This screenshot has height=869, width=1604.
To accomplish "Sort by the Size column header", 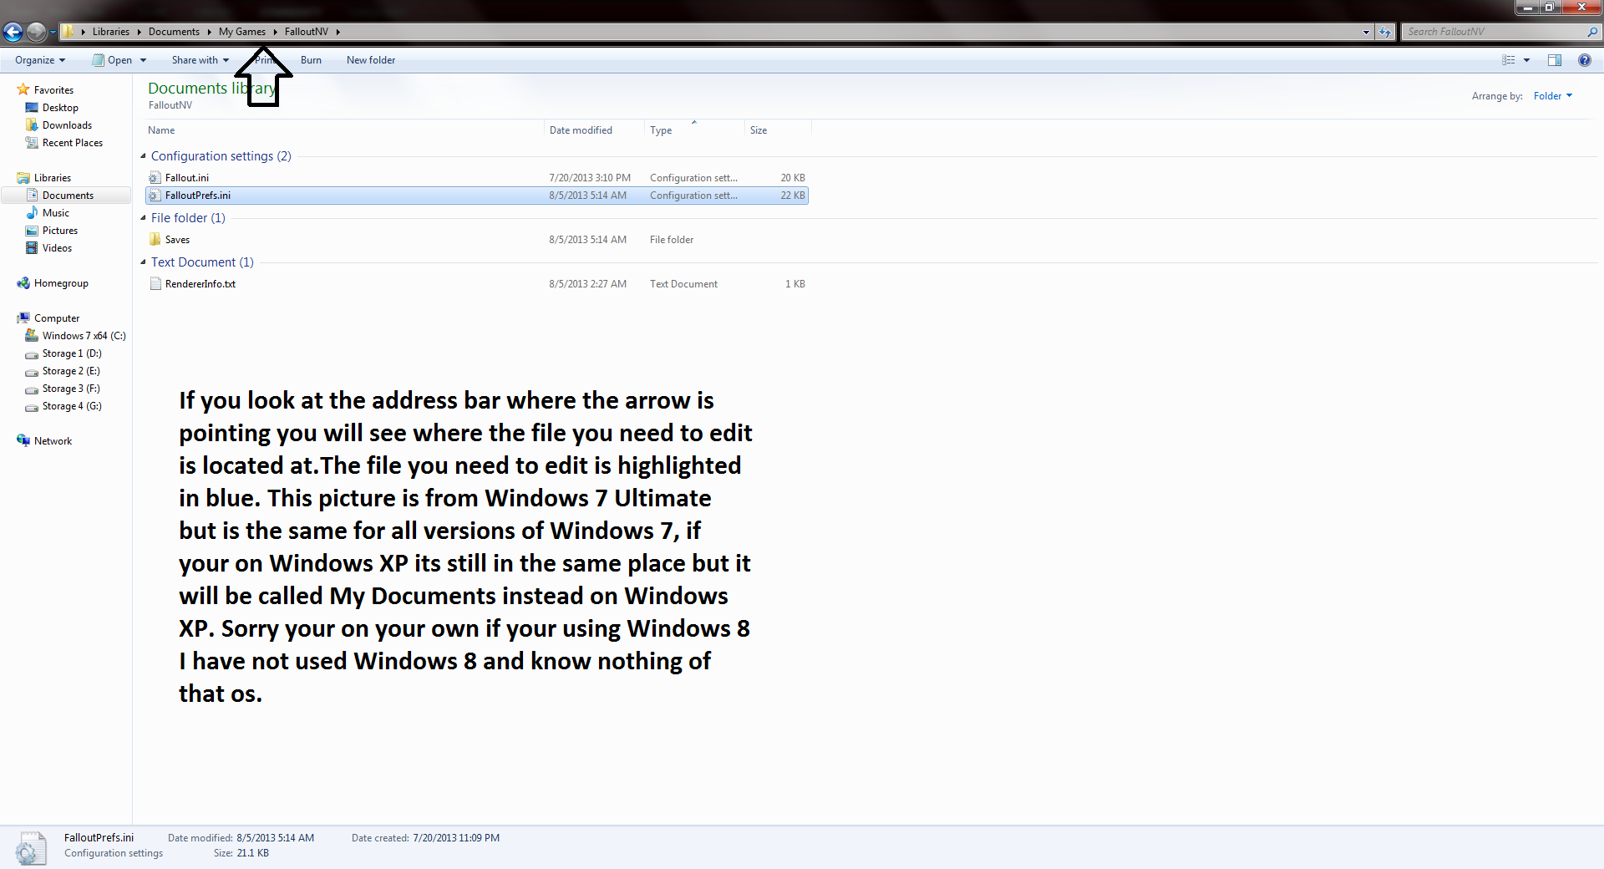I will pyautogui.click(x=778, y=130).
